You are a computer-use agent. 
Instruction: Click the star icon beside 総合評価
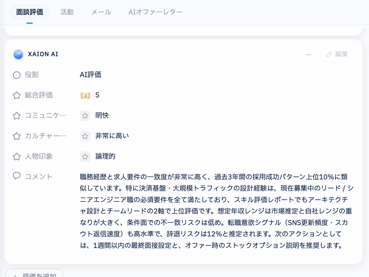[17, 95]
